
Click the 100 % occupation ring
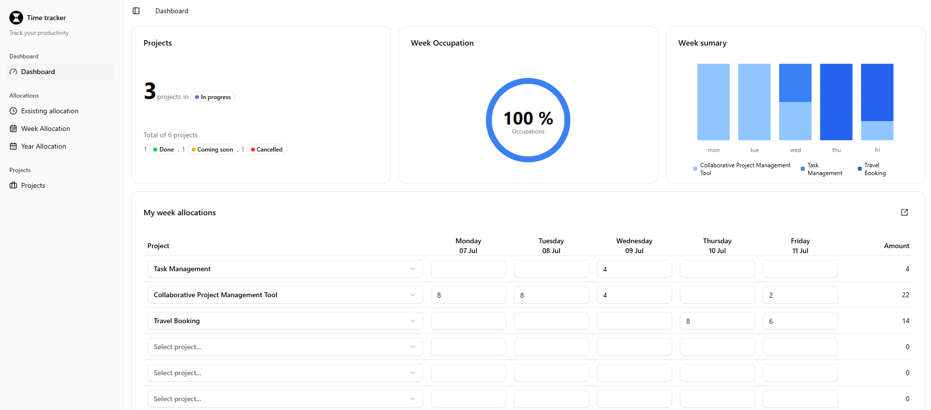click(528, 120)
